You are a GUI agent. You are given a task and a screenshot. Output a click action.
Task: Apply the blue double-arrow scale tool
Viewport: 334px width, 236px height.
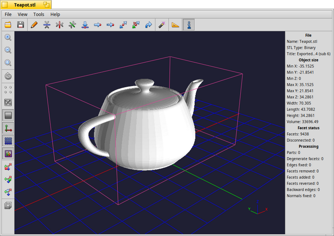click(123, 25)
